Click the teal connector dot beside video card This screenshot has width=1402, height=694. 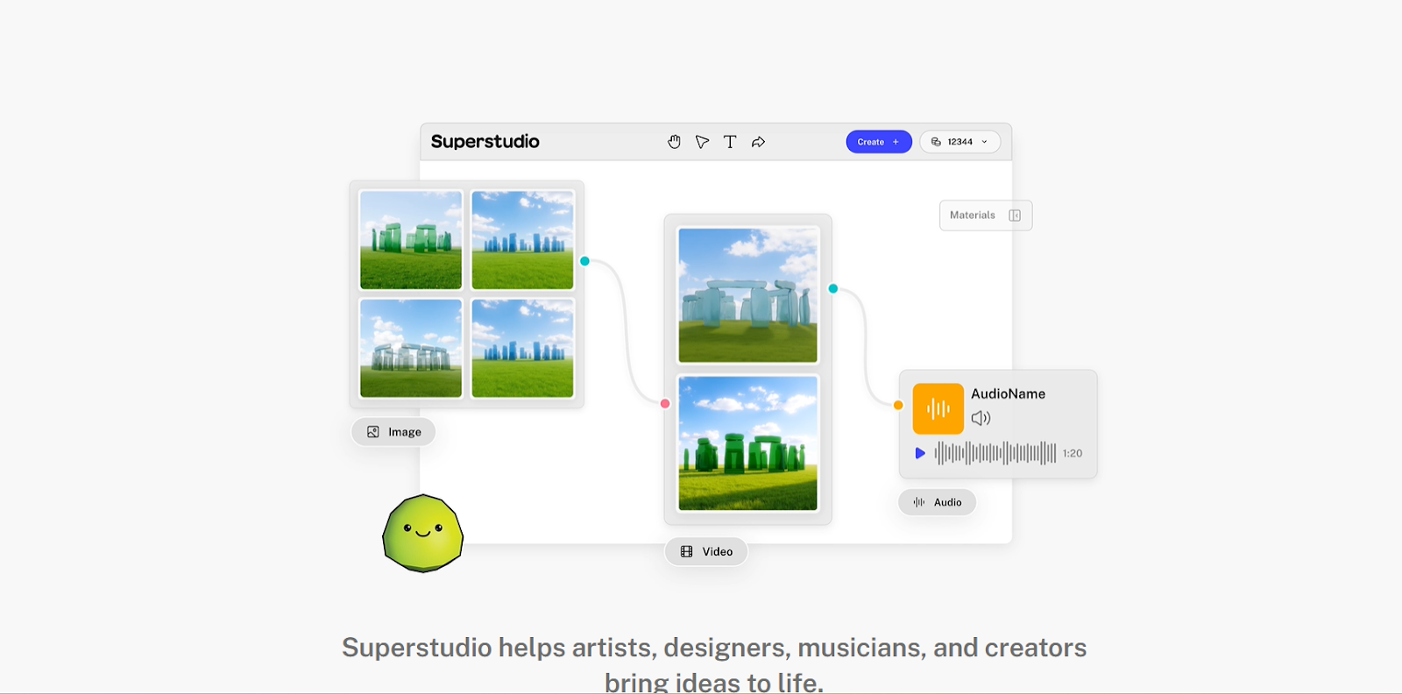pos(833,288)
